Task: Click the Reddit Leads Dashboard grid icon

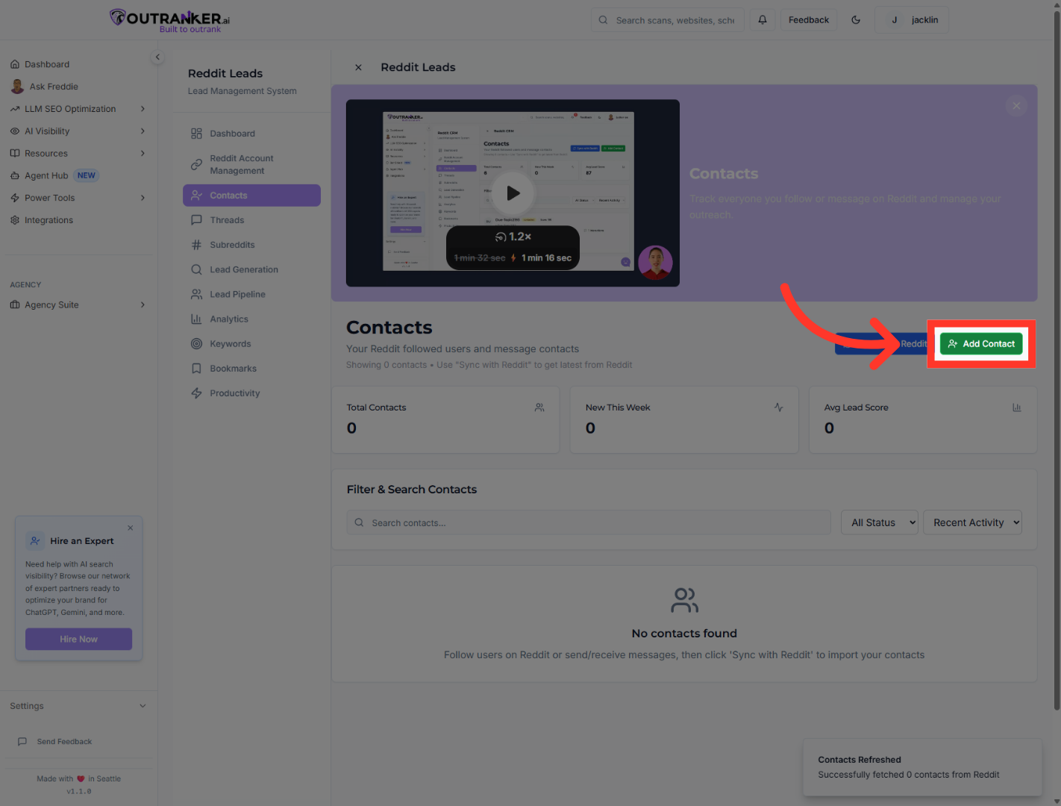Action: pos(196,134)
